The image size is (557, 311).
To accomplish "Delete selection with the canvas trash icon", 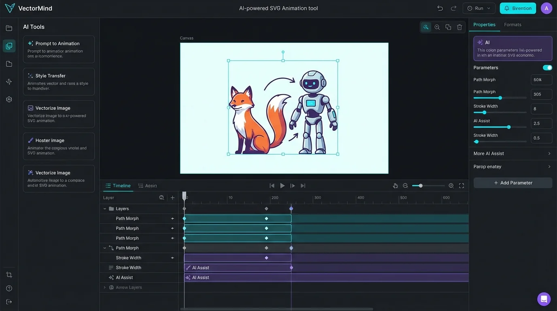I will (459, 27).
